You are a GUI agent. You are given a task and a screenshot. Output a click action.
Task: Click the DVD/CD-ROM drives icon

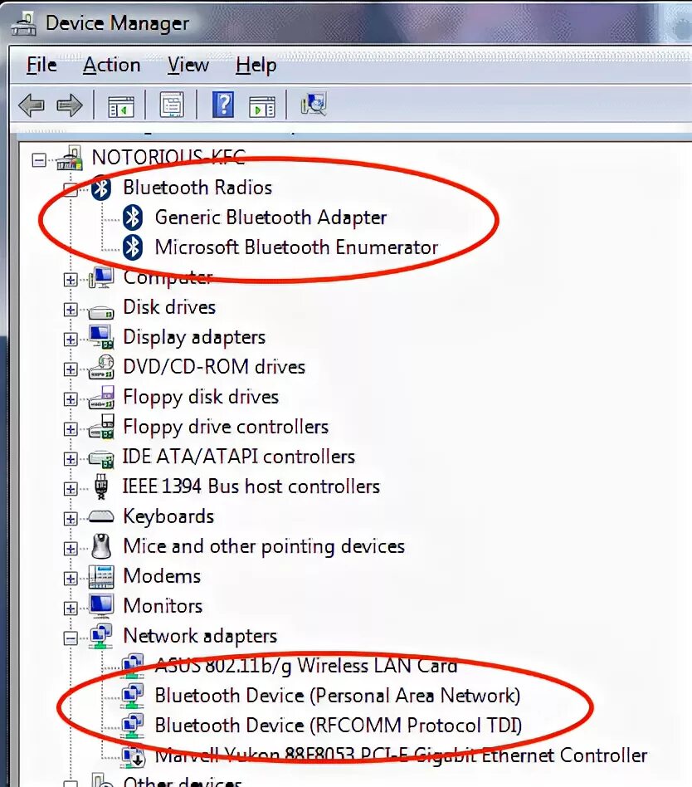tap(101, 367)
